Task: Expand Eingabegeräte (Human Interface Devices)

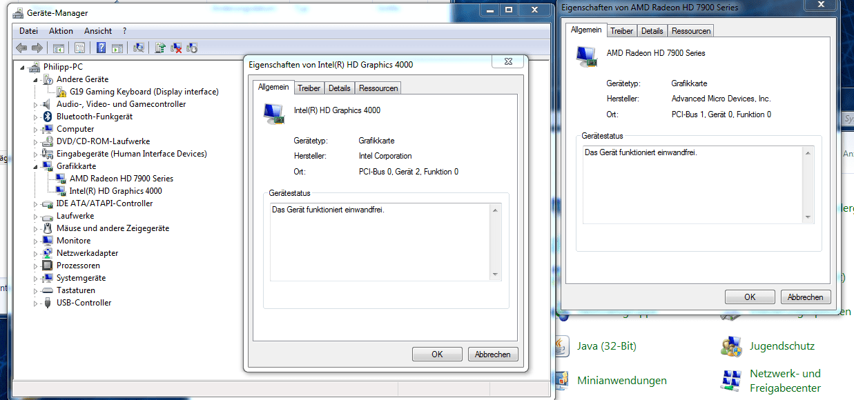Action: pyautogui.click(x=36, y=154)
